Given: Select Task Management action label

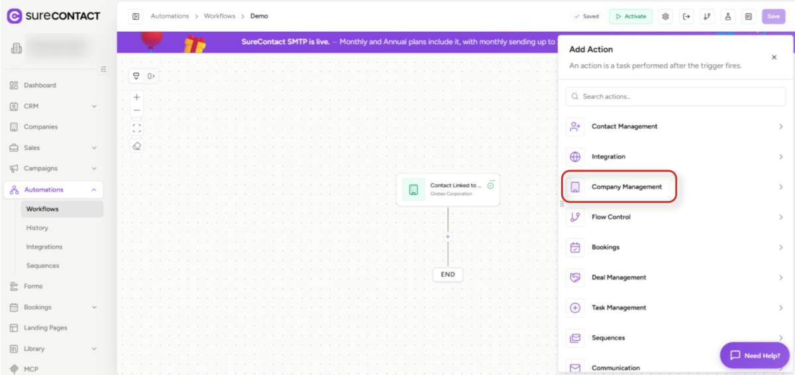Looking at the screenshot, I should pyautogui.click(x=619, y=307).
